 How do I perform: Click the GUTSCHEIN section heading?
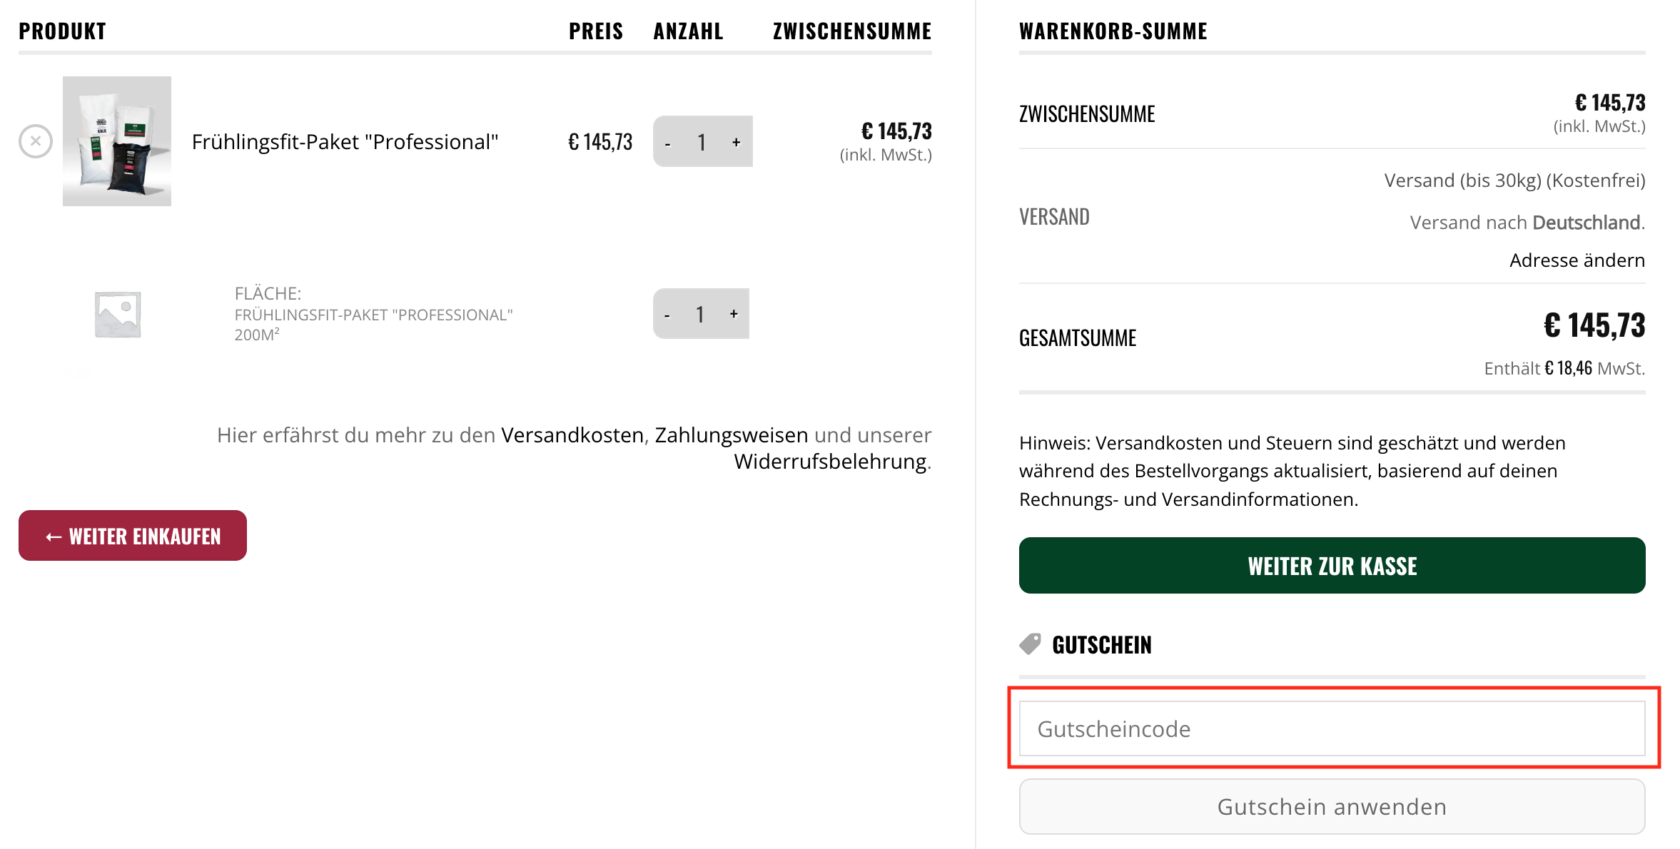tap(1102, 644)
